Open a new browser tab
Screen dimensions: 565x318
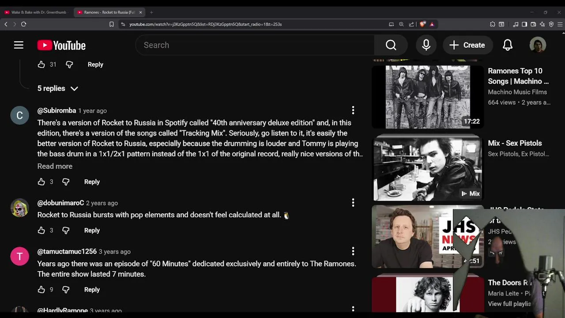click(151, 12)
